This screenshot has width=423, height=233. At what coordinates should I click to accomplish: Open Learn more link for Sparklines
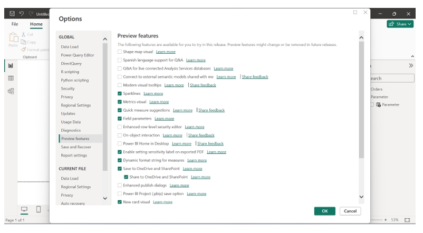(x=153, y=94)
